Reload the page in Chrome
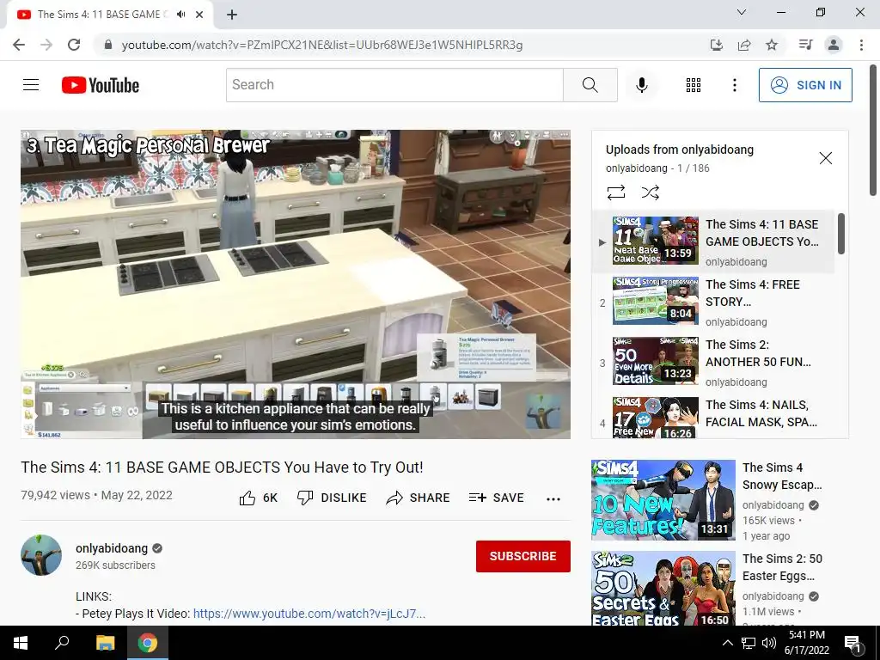Screen dimensions: 880x660 pyautogui.click(x=74, y=45)
